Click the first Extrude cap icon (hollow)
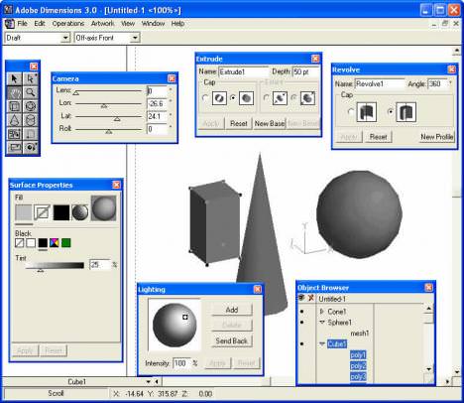Viewport: 464px width, 403px height. (x=219, y=98)
